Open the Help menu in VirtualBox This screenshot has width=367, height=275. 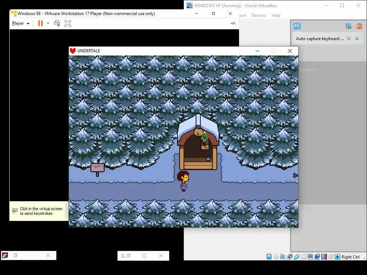click(x=276, y=15)
